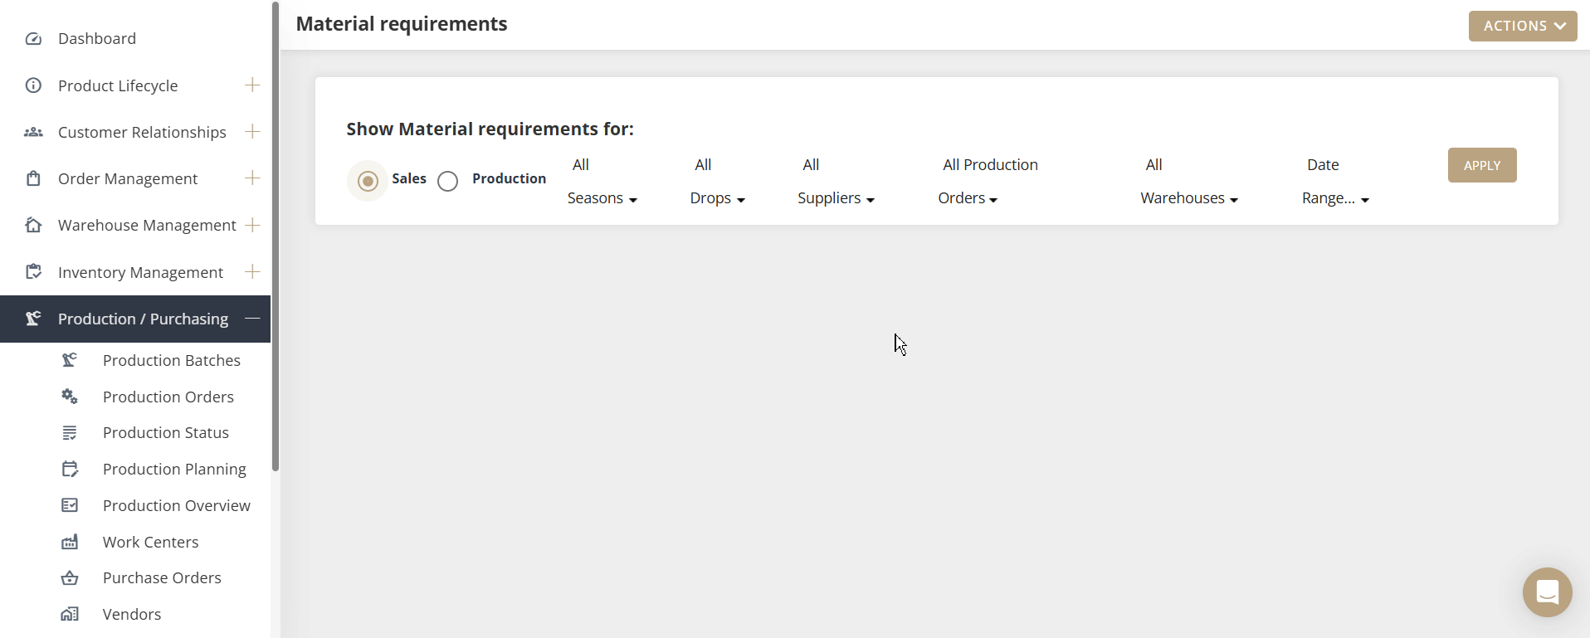Viewport: 1590px width, 638px height.
Task: Select the Sales radio button
Action: click(x=368, y=181)
